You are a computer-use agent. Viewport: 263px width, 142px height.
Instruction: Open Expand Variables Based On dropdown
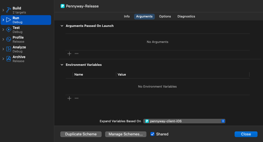click(x=184, y=121)
